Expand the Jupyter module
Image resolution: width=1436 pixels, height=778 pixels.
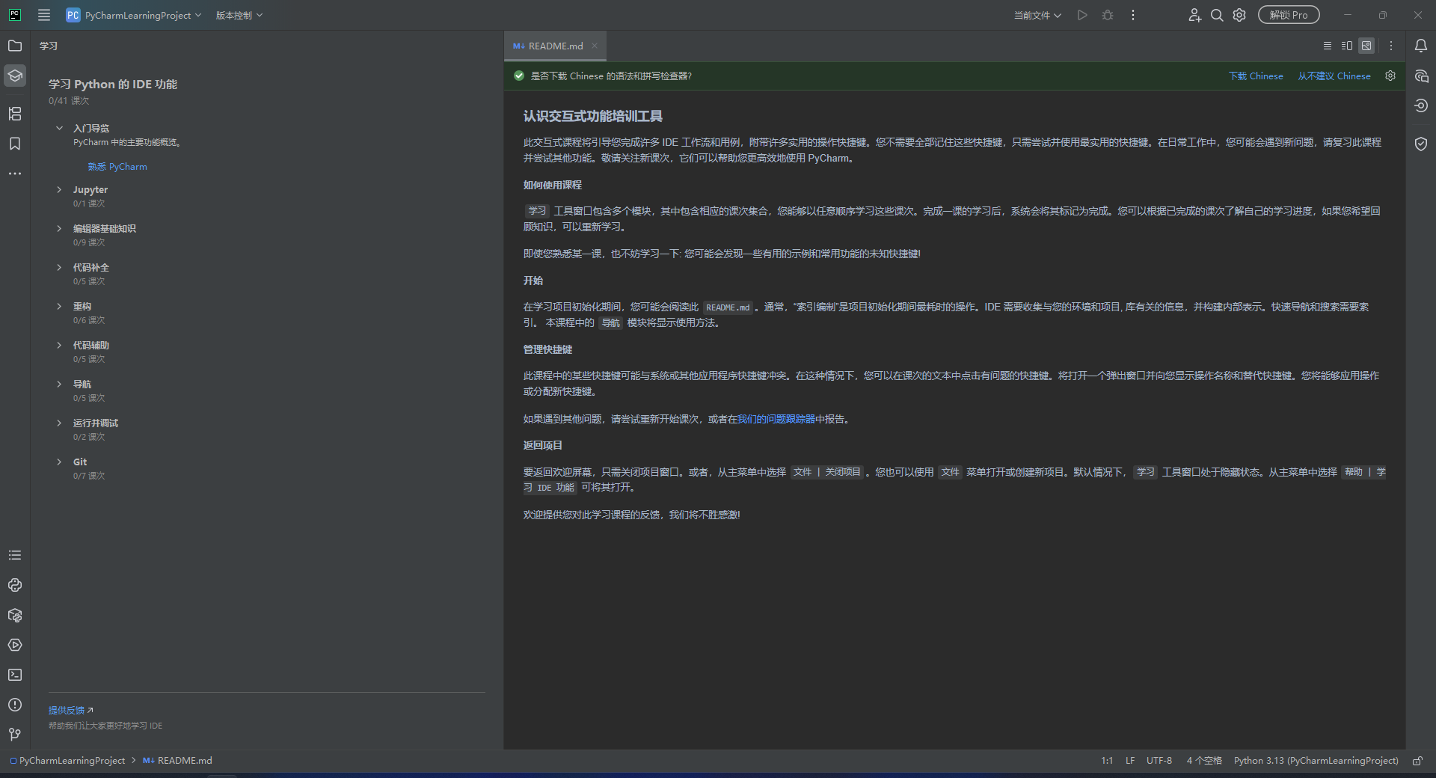59,189
